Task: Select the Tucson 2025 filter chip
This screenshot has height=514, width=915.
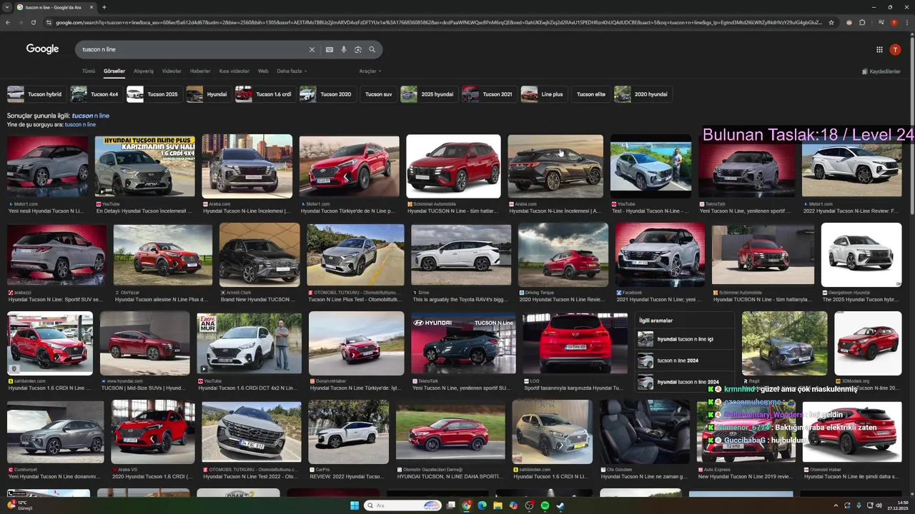Action: pyautogui.click(x=154, y=94)
